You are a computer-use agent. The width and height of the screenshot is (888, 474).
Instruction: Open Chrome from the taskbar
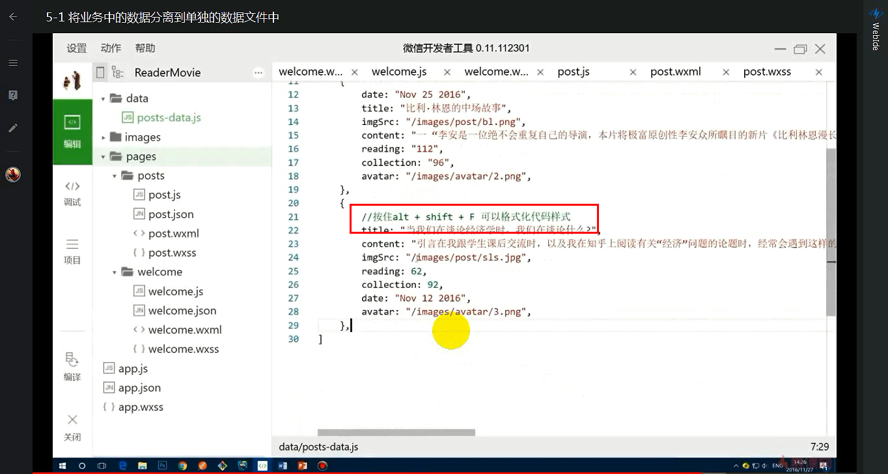click(182, 466)
